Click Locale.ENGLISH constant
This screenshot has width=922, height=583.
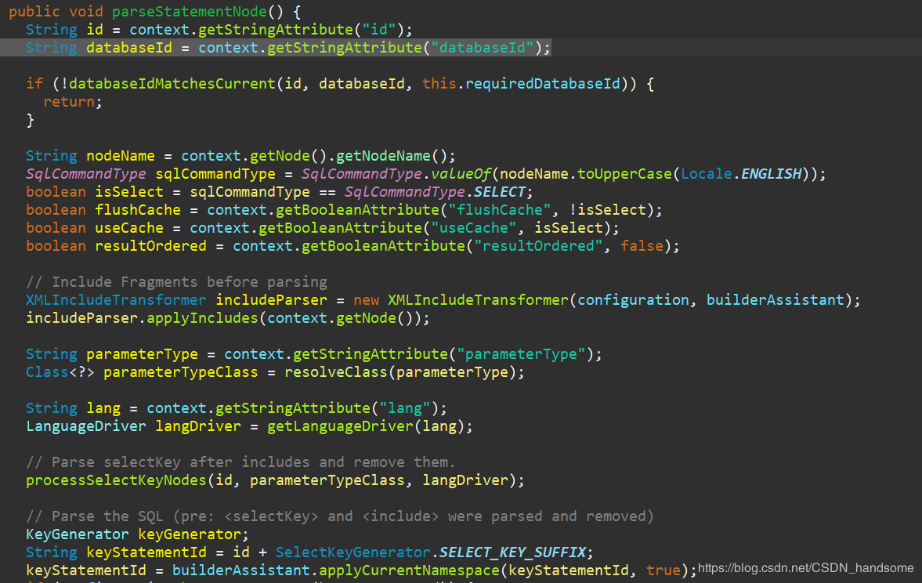pyautogui.click(x=741, y=174)
